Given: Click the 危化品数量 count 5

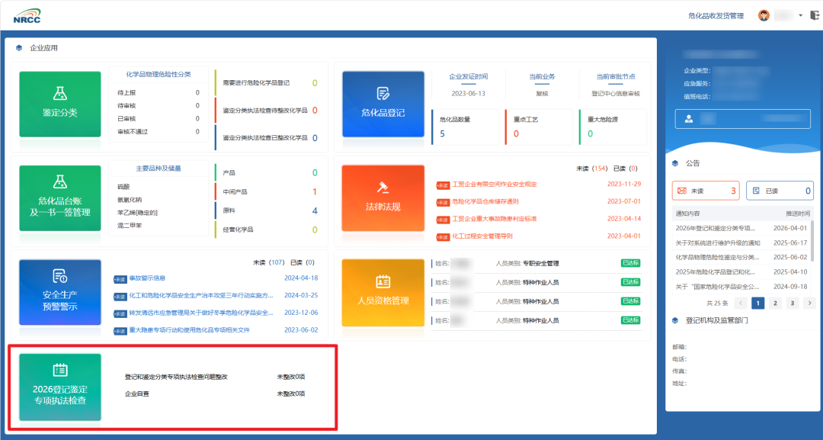Looking at the screenshot, I should click(x=443, y=134).
